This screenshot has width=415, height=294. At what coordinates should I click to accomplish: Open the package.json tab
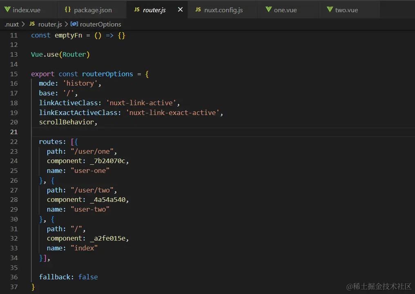click(x=91, y=10)
